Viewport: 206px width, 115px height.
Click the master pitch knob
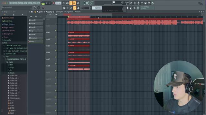[39, 8]
